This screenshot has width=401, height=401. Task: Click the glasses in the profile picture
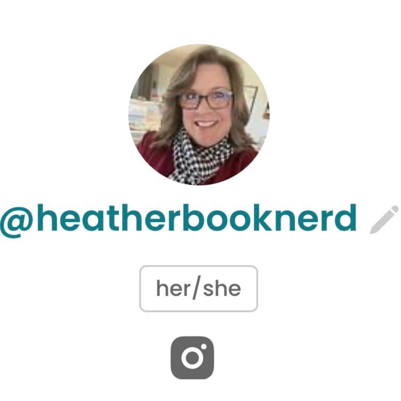(206, 100)
